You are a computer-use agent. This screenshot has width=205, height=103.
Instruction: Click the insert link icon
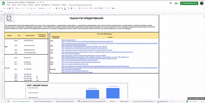(95, 8)
